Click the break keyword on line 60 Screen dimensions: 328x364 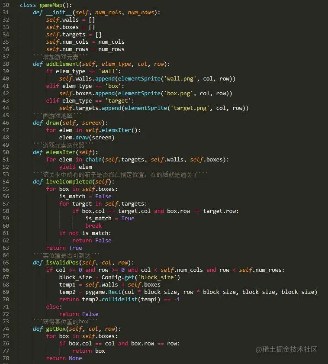[93, 226]
